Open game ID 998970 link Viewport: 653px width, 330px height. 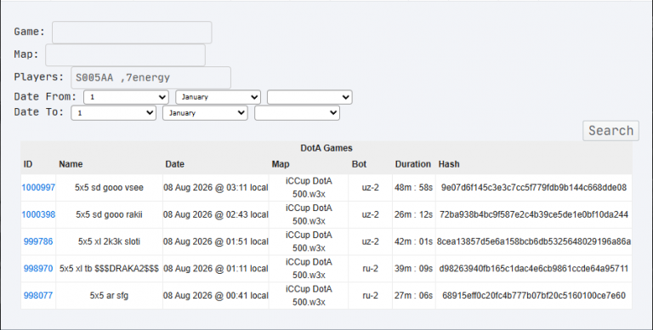[x=38, y=269]
